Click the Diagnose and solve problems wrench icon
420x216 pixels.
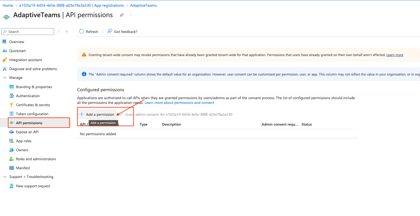coord(5,69)
